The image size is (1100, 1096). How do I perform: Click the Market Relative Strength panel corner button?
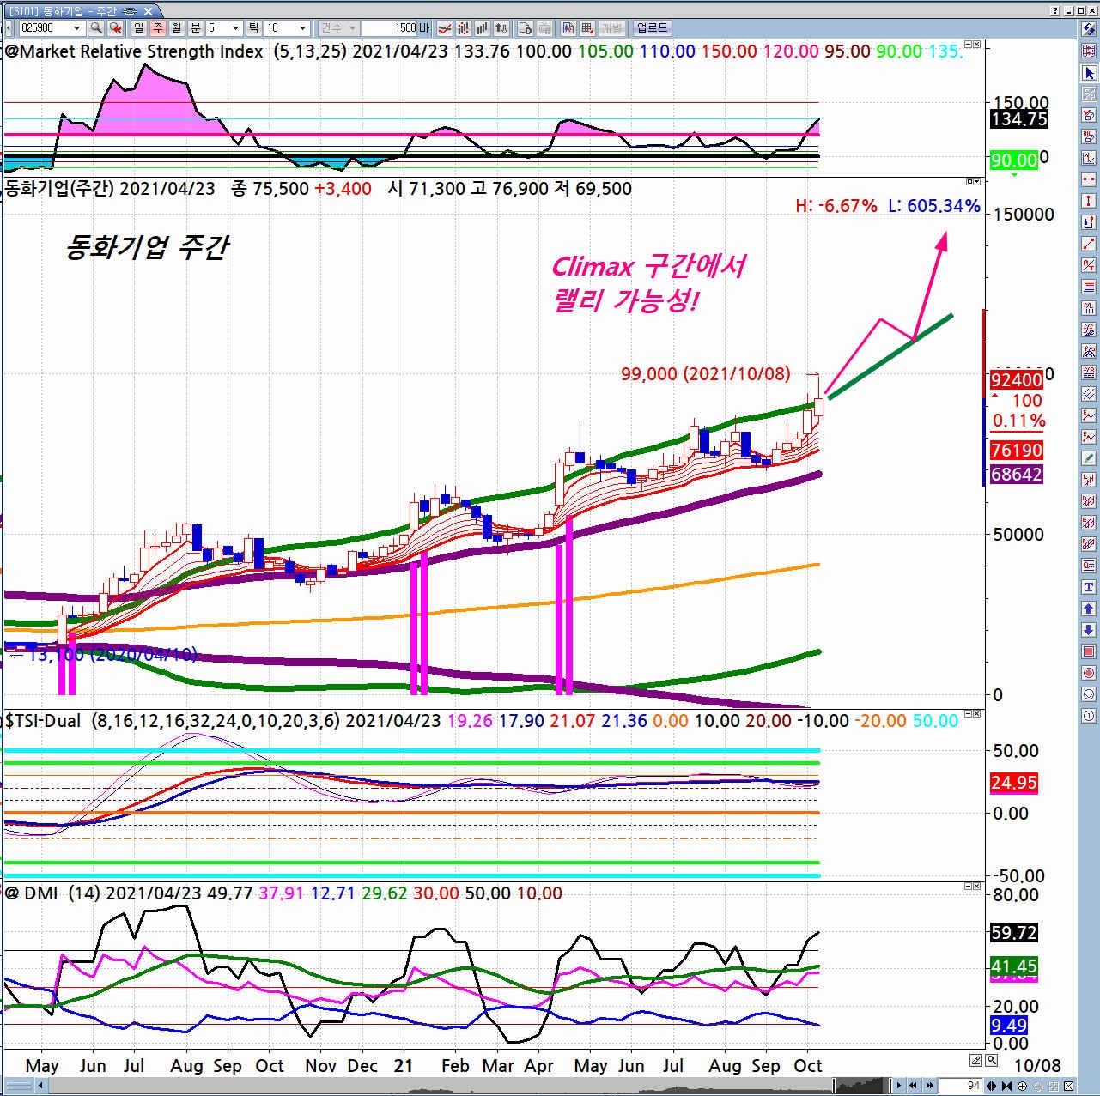[973, 44]
